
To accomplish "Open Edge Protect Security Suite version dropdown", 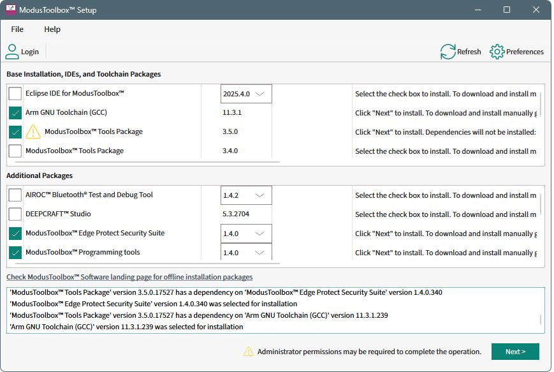I will (x=246, y=234).
